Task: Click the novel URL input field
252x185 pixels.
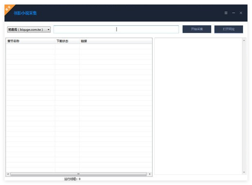Action: coord(116,29)
